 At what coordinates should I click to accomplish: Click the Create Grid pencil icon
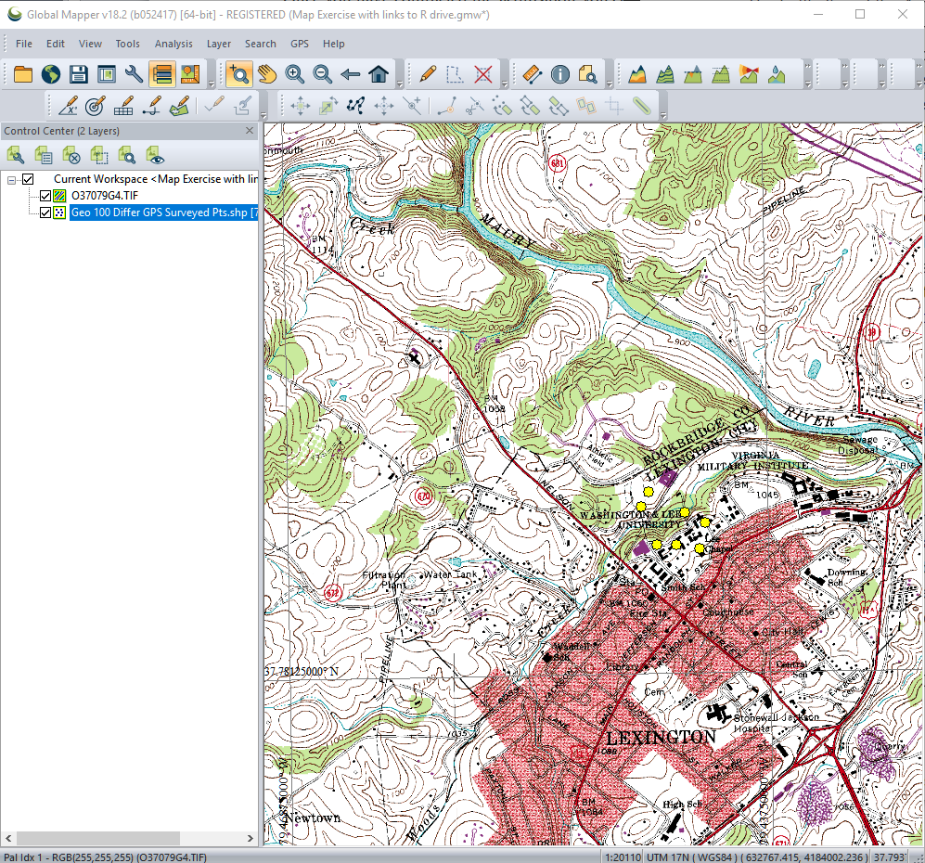point(123,106)
